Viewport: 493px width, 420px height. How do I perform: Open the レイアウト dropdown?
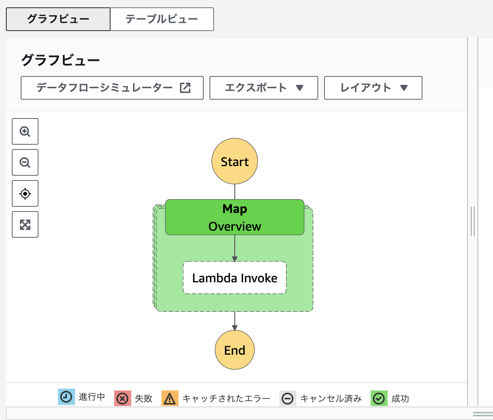373,88
